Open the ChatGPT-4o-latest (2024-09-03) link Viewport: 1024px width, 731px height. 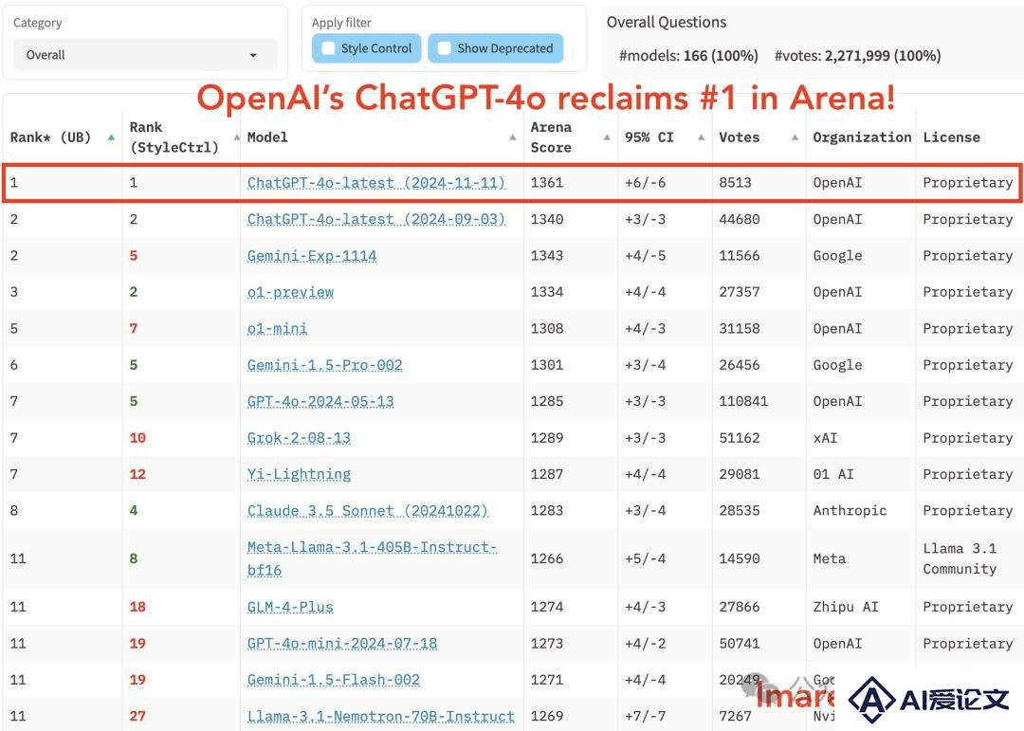(x=376, y=220)
